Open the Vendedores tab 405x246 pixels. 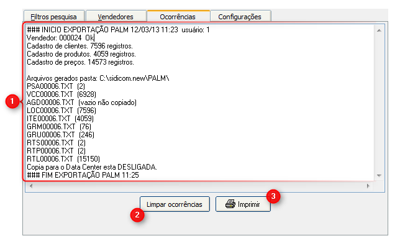click(x=116, y=17)
